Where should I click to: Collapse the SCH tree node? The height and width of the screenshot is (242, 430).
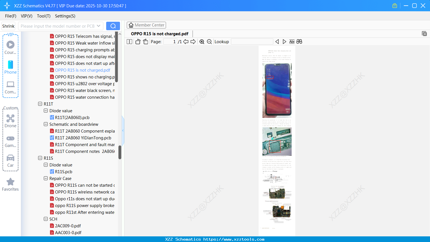coord(46,219)
